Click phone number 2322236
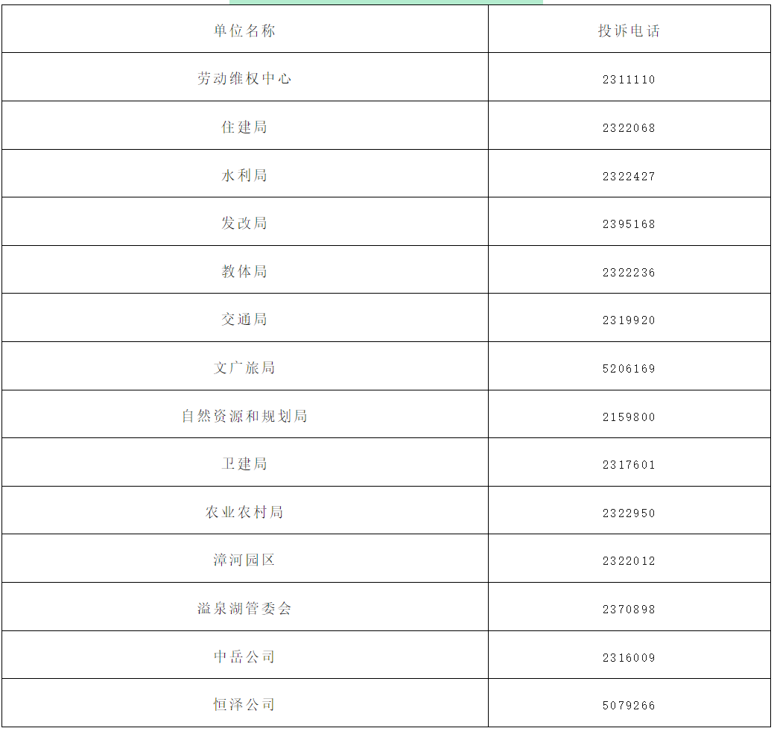Image resolution: width=777 pixels, height=734 pixels. point(629,273)
